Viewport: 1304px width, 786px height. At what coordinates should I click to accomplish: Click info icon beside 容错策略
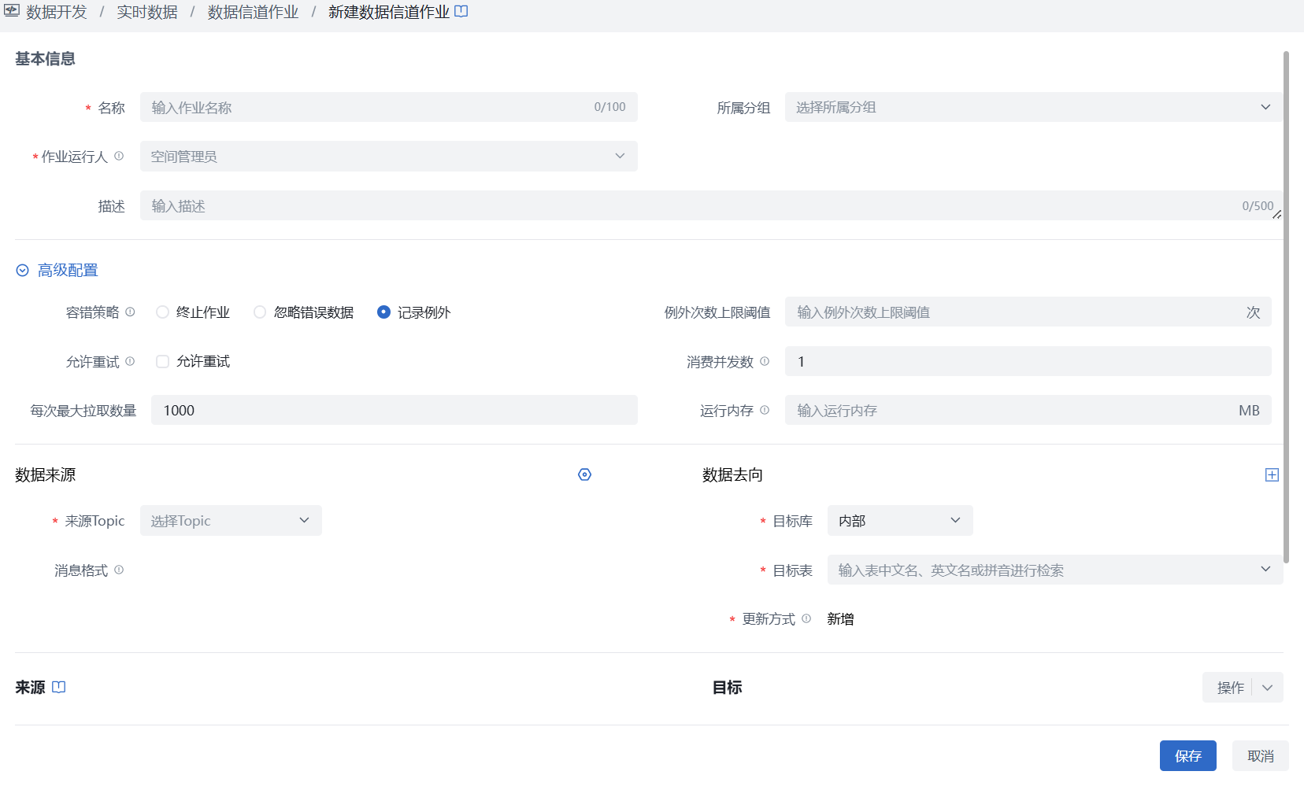(x=130, y=312)
